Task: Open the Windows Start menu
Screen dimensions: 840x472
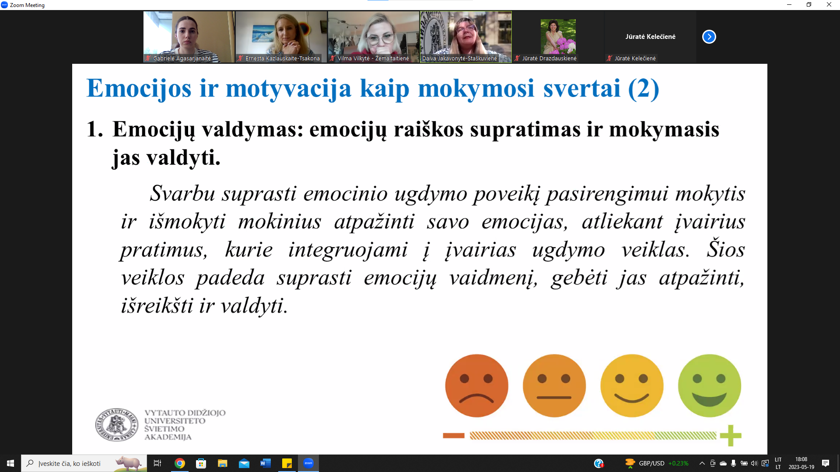Action: 10,463
